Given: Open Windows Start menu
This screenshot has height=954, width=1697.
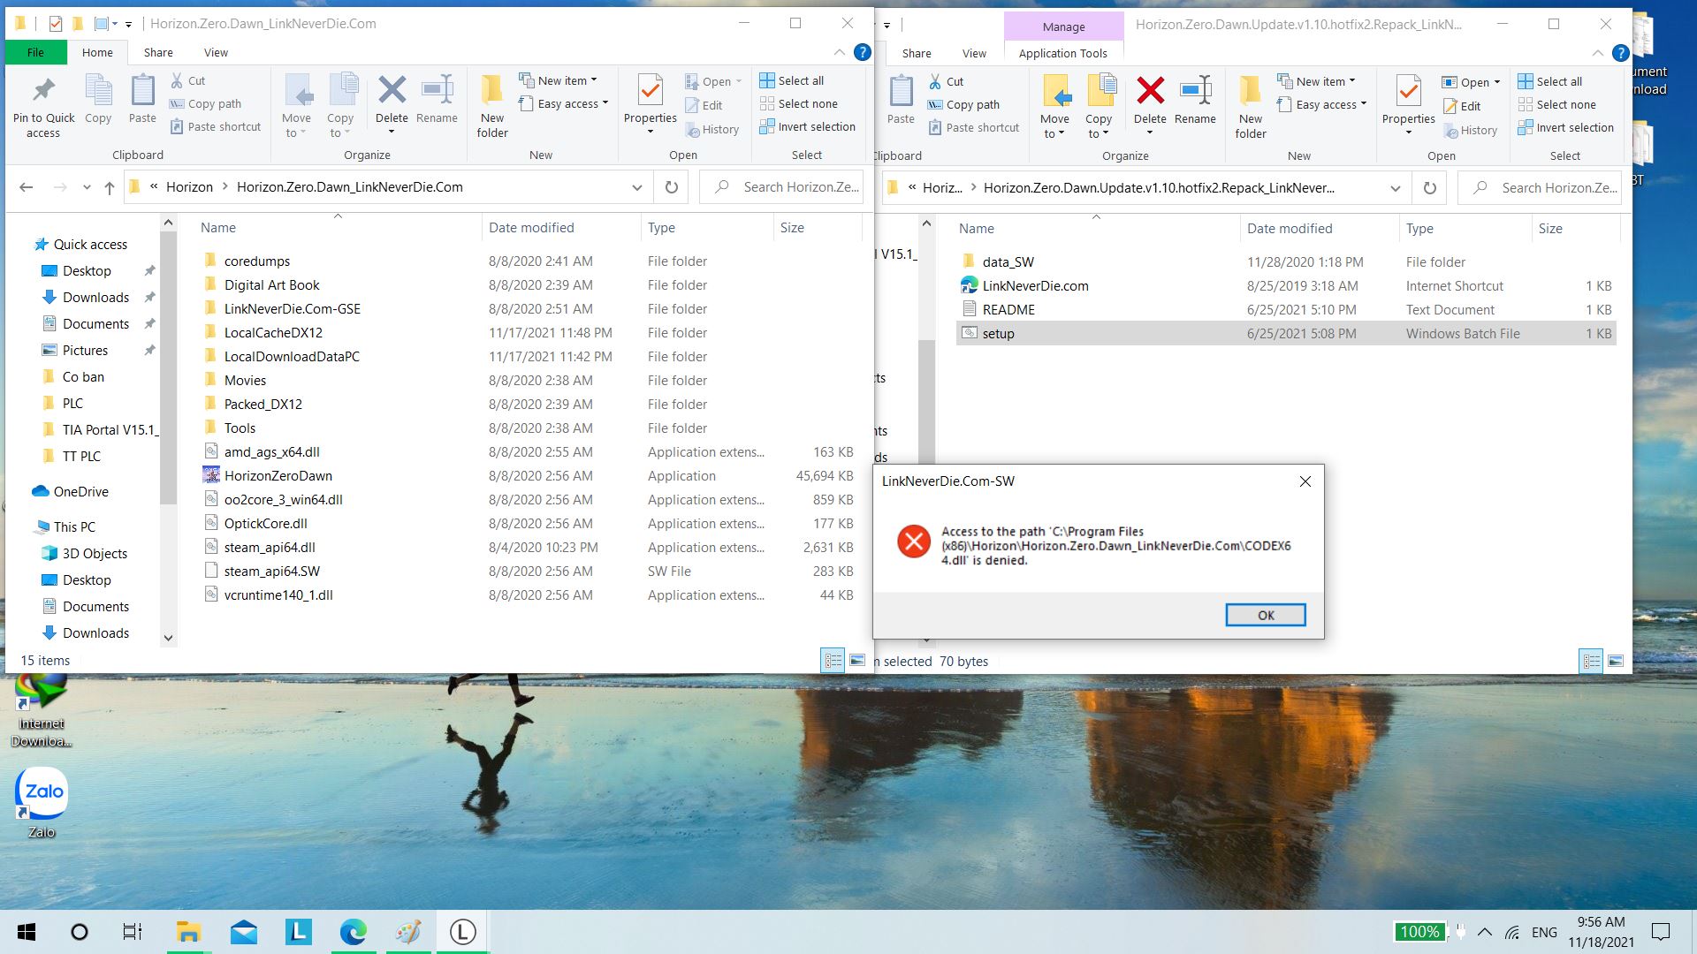Looking at the screenshot, I should coord(27,932).
